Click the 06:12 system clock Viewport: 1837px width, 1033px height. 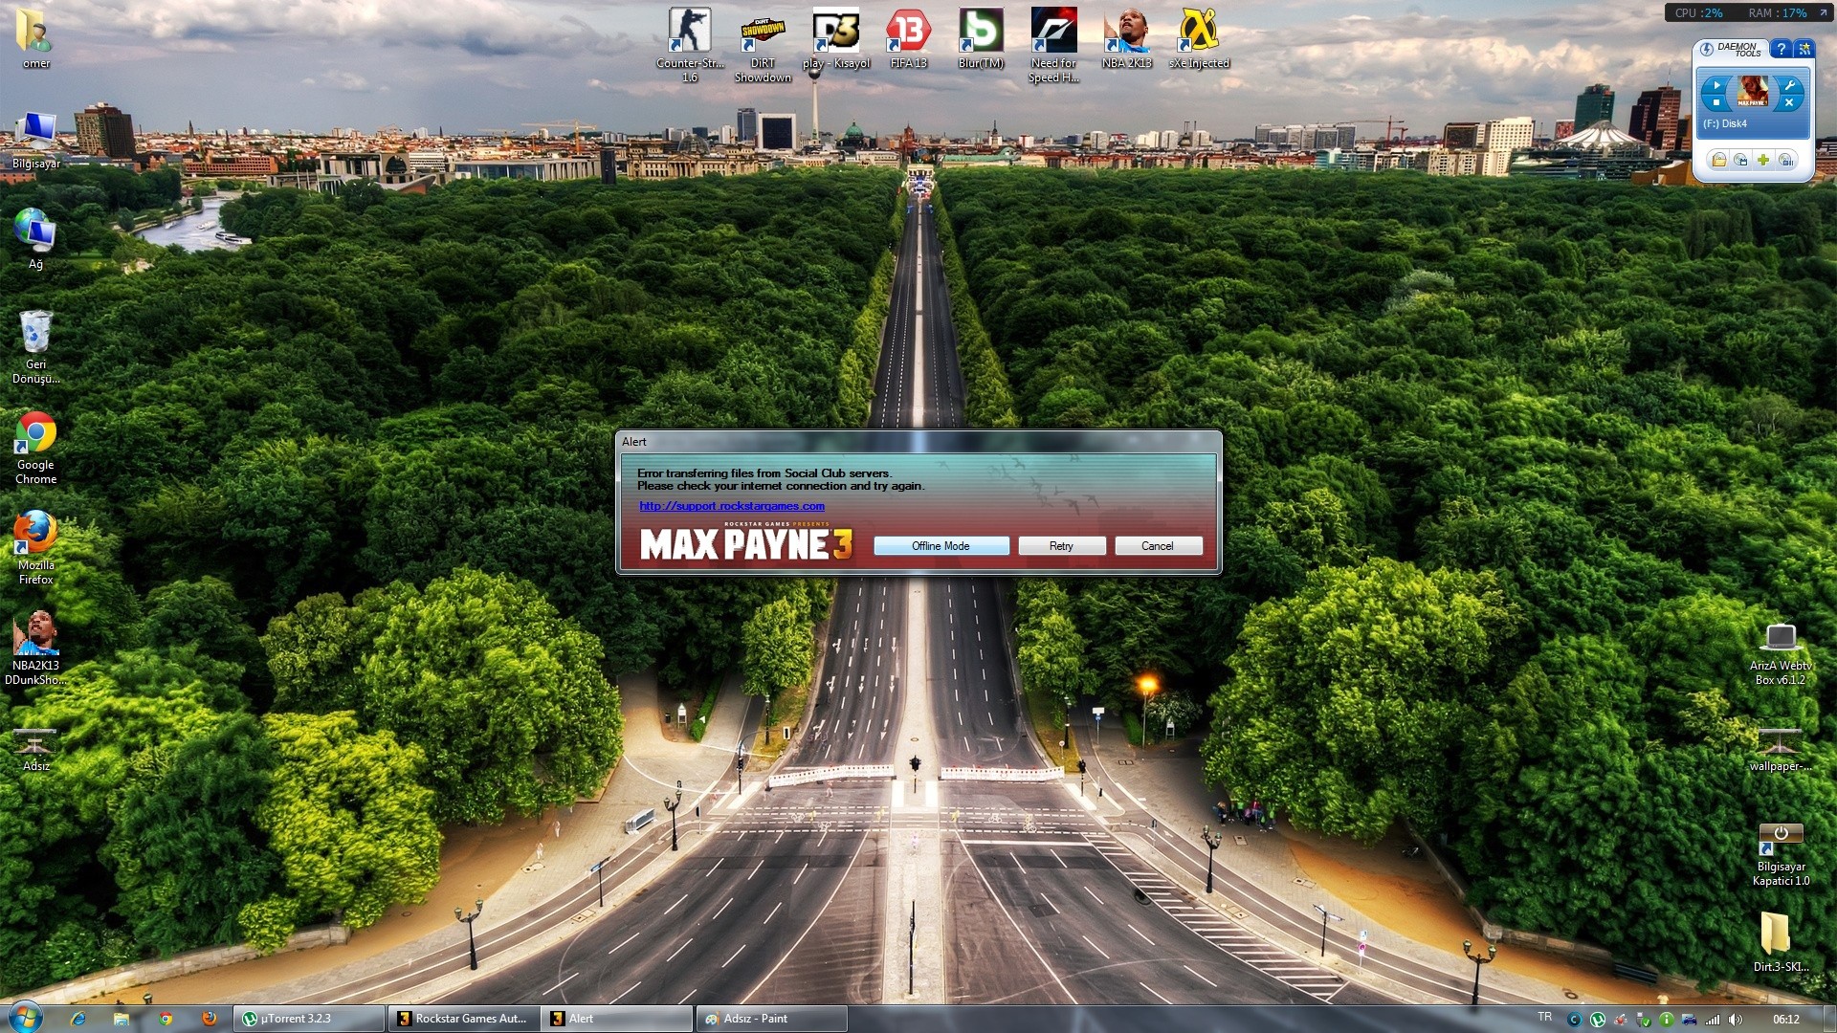(x=1786, y=1020)
